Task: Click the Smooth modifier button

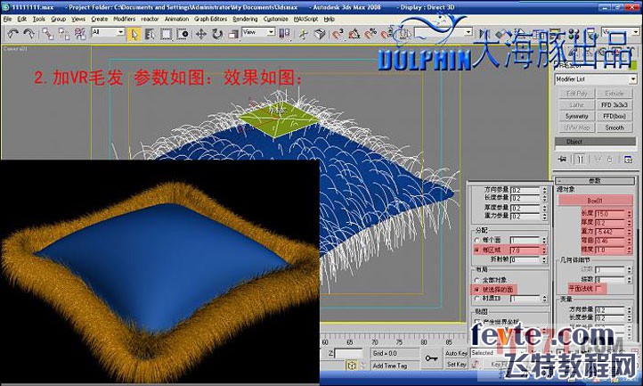Action: point(614,128)
